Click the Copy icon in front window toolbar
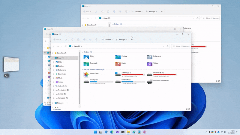The height and width of the screenshot is (135, 240). [x=72, y=40]
